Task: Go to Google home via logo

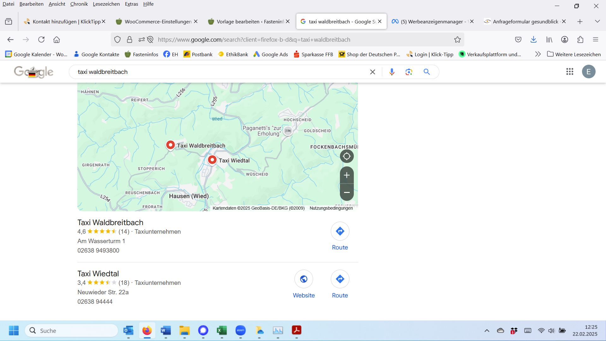Action: [x=33, y=72]
